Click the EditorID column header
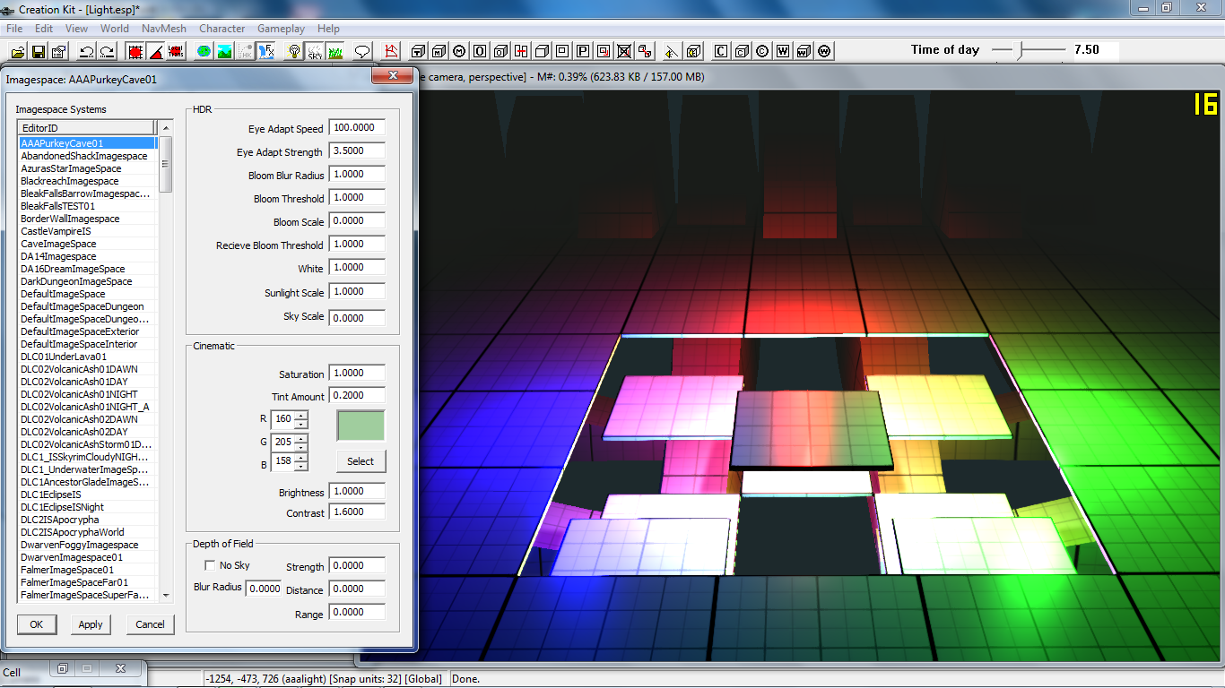1225x688 pixels. click(x=86, y=128)
